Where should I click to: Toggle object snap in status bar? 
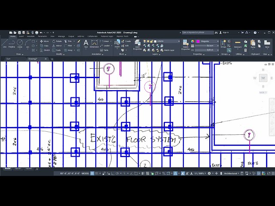tap(136, 173)
